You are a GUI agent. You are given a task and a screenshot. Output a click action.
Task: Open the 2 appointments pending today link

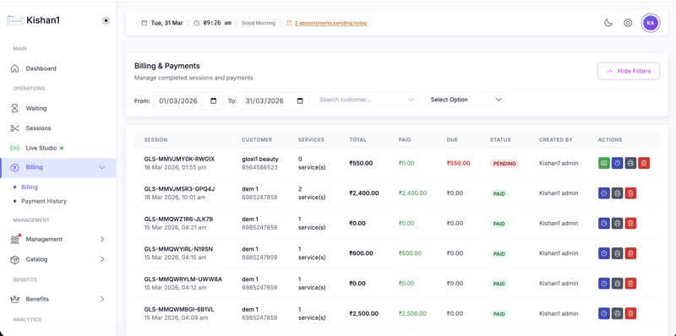click(331, 23)
